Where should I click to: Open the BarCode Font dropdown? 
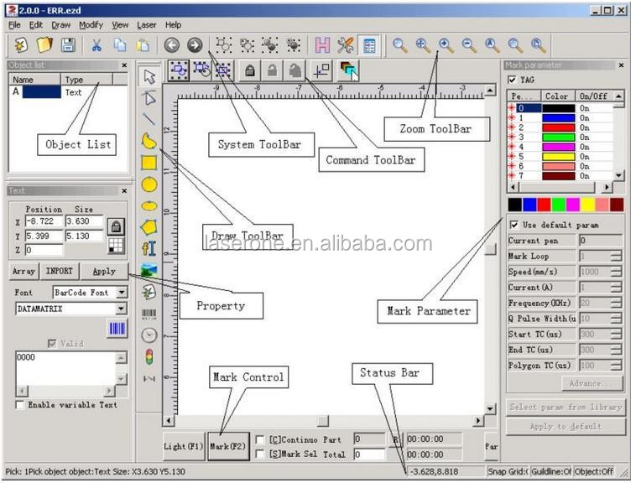(x=122, y=293)
